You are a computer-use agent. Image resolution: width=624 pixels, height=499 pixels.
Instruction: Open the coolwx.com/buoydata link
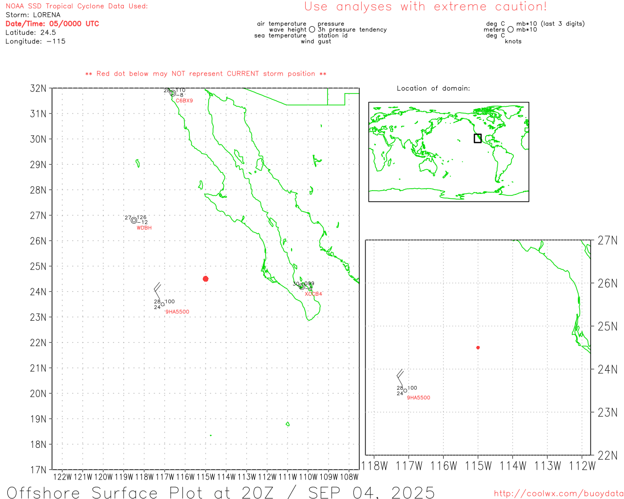tap(559, 494)
